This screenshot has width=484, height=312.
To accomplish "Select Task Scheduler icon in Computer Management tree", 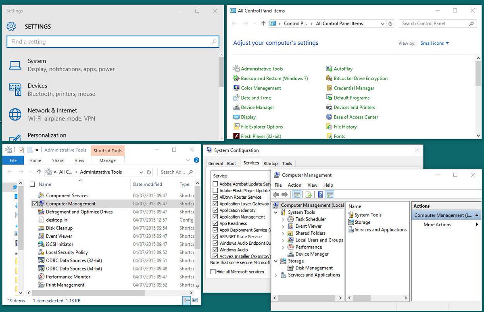I will (290, 219).
